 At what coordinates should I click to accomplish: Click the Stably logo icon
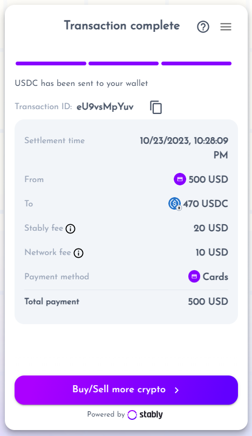click(x=132, y=414)
